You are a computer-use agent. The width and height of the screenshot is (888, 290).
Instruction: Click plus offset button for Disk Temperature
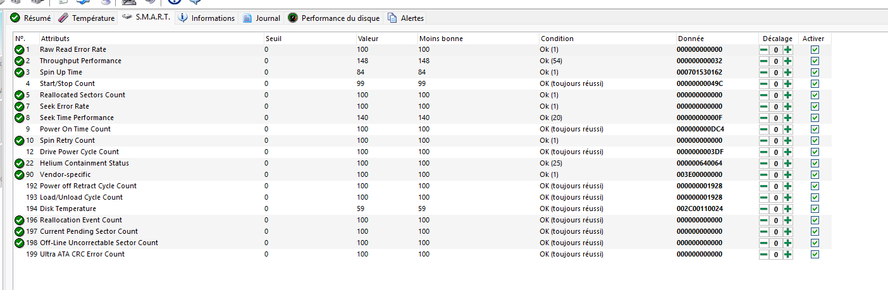[x=787, y=209]
